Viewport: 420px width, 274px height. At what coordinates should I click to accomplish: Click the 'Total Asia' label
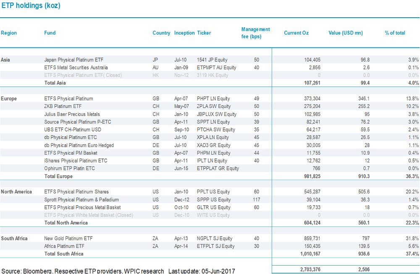pyautogui.click(x=55, y=83)
